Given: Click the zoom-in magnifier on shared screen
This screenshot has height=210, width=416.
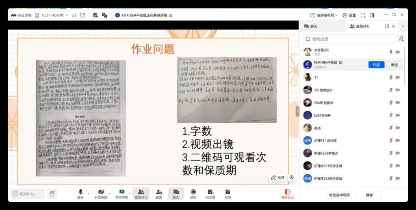Looking at the screenshot, I should click(292, 178).
